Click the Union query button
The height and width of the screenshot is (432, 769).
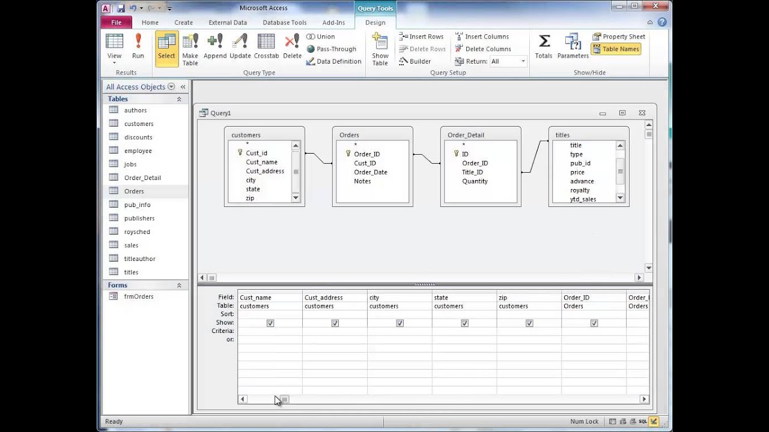click(321, 37)
